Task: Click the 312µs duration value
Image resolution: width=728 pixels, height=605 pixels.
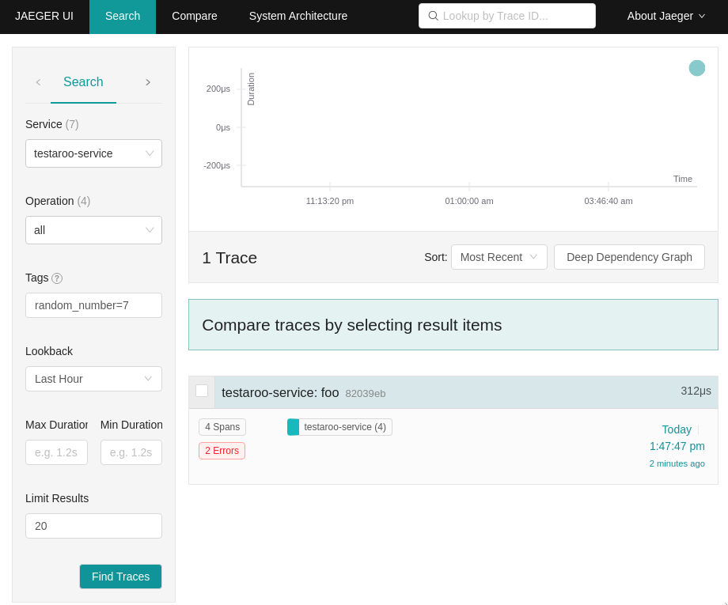Action: point(696,391)
